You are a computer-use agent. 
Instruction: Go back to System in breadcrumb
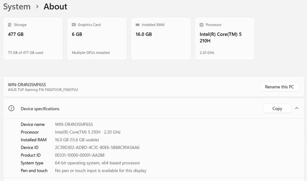coord(17,6)
